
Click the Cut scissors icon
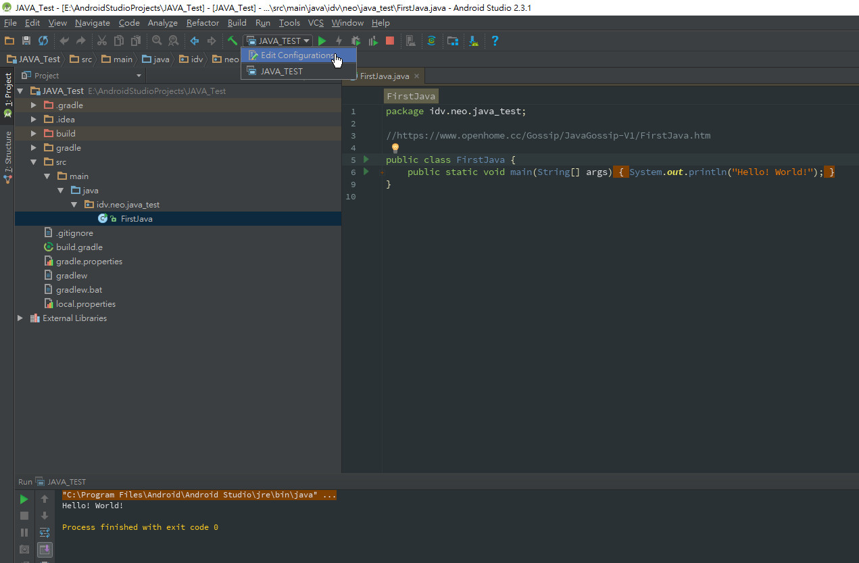102,41
